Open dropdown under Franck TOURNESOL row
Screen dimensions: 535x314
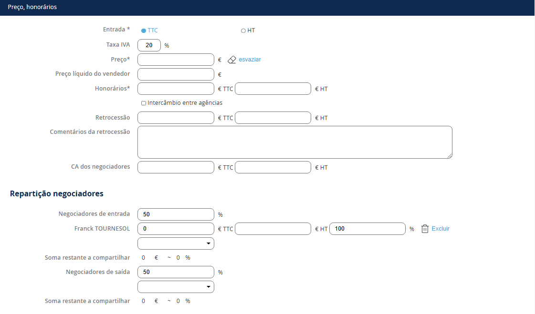pyautogui.click(x=176, y=243)
